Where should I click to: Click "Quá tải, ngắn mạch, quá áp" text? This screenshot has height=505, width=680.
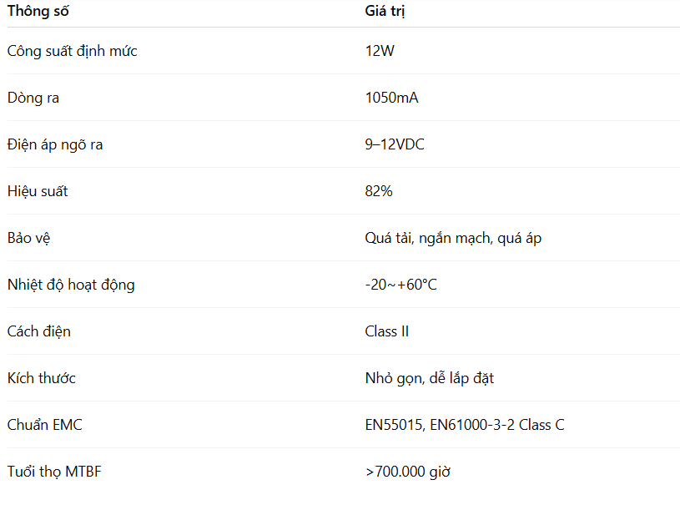453,238
